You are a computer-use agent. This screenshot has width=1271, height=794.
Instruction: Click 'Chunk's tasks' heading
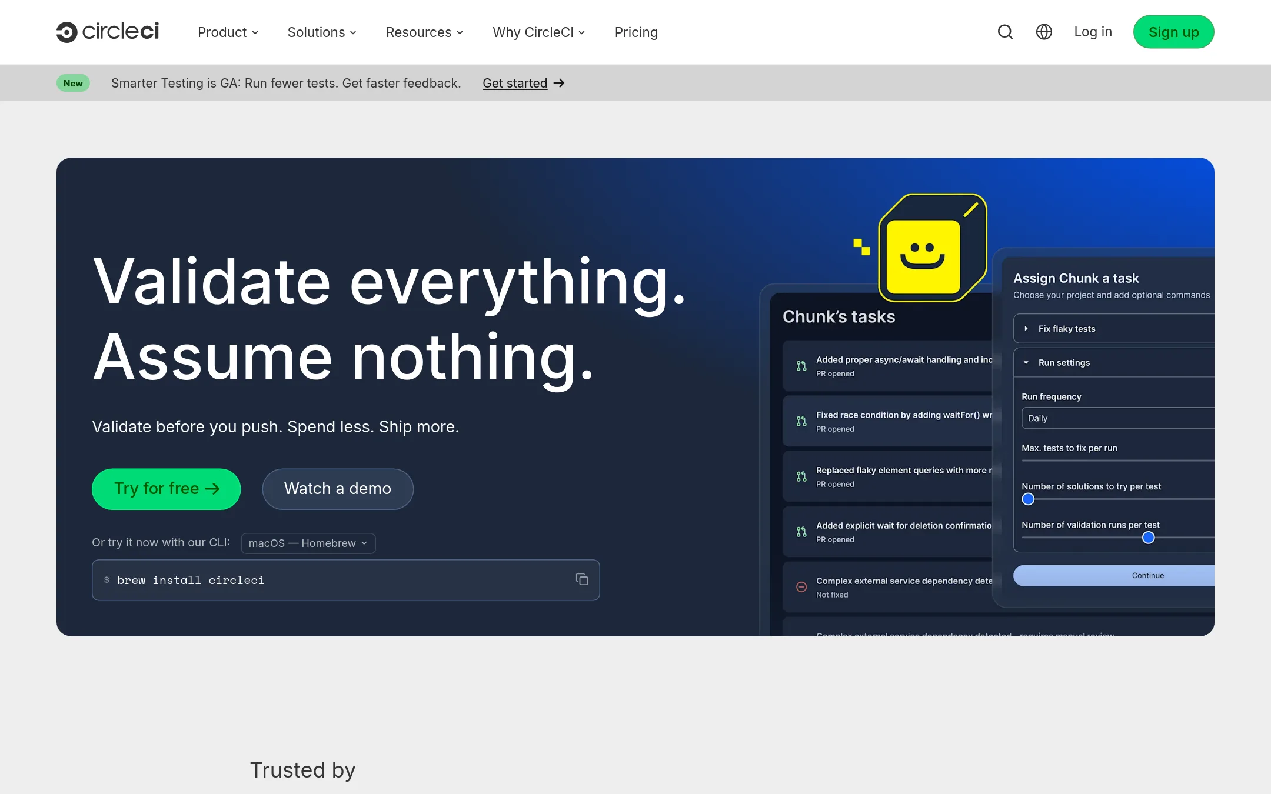pos(839,316)
